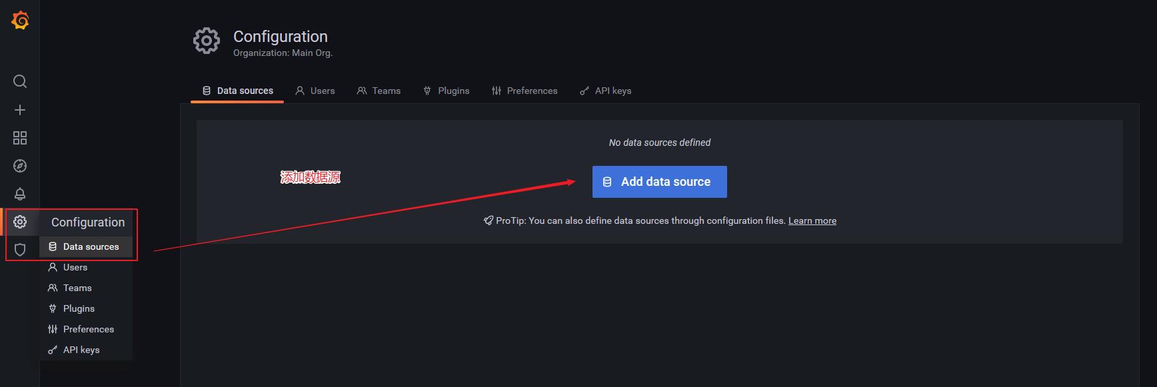Switch to the Plugins tab

click(x=446, y=91)
